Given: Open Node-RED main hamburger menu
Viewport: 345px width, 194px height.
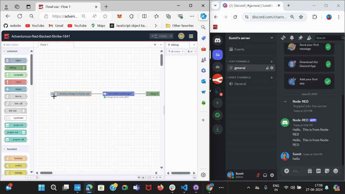Looking at the screenshot, I should coord(191,36).
